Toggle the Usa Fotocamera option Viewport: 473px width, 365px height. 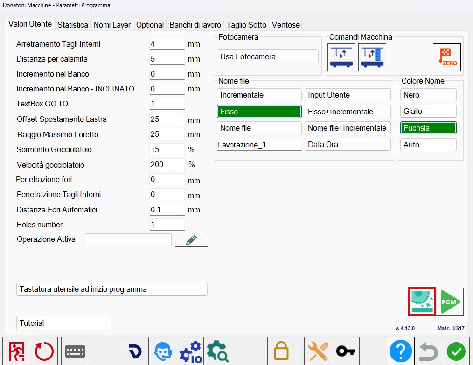[268, 57]
